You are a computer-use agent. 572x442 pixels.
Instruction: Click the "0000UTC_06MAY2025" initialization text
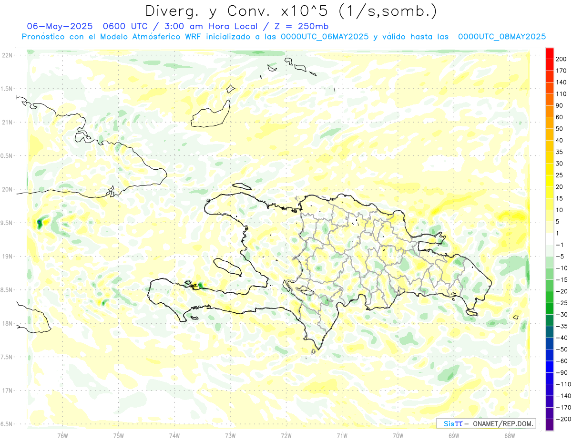coord(325,37)
